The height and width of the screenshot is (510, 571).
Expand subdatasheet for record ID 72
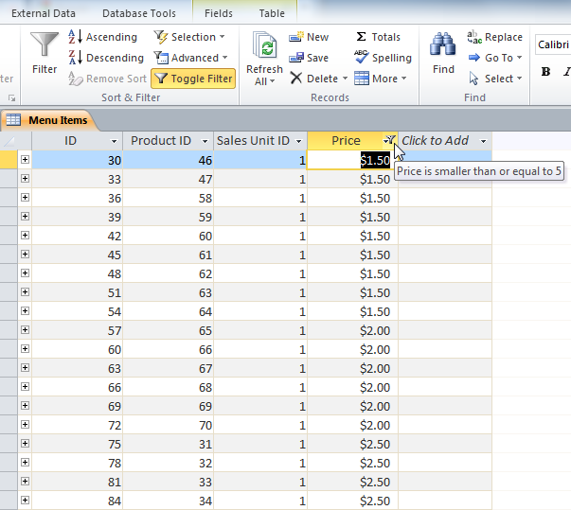click(25, 424)
